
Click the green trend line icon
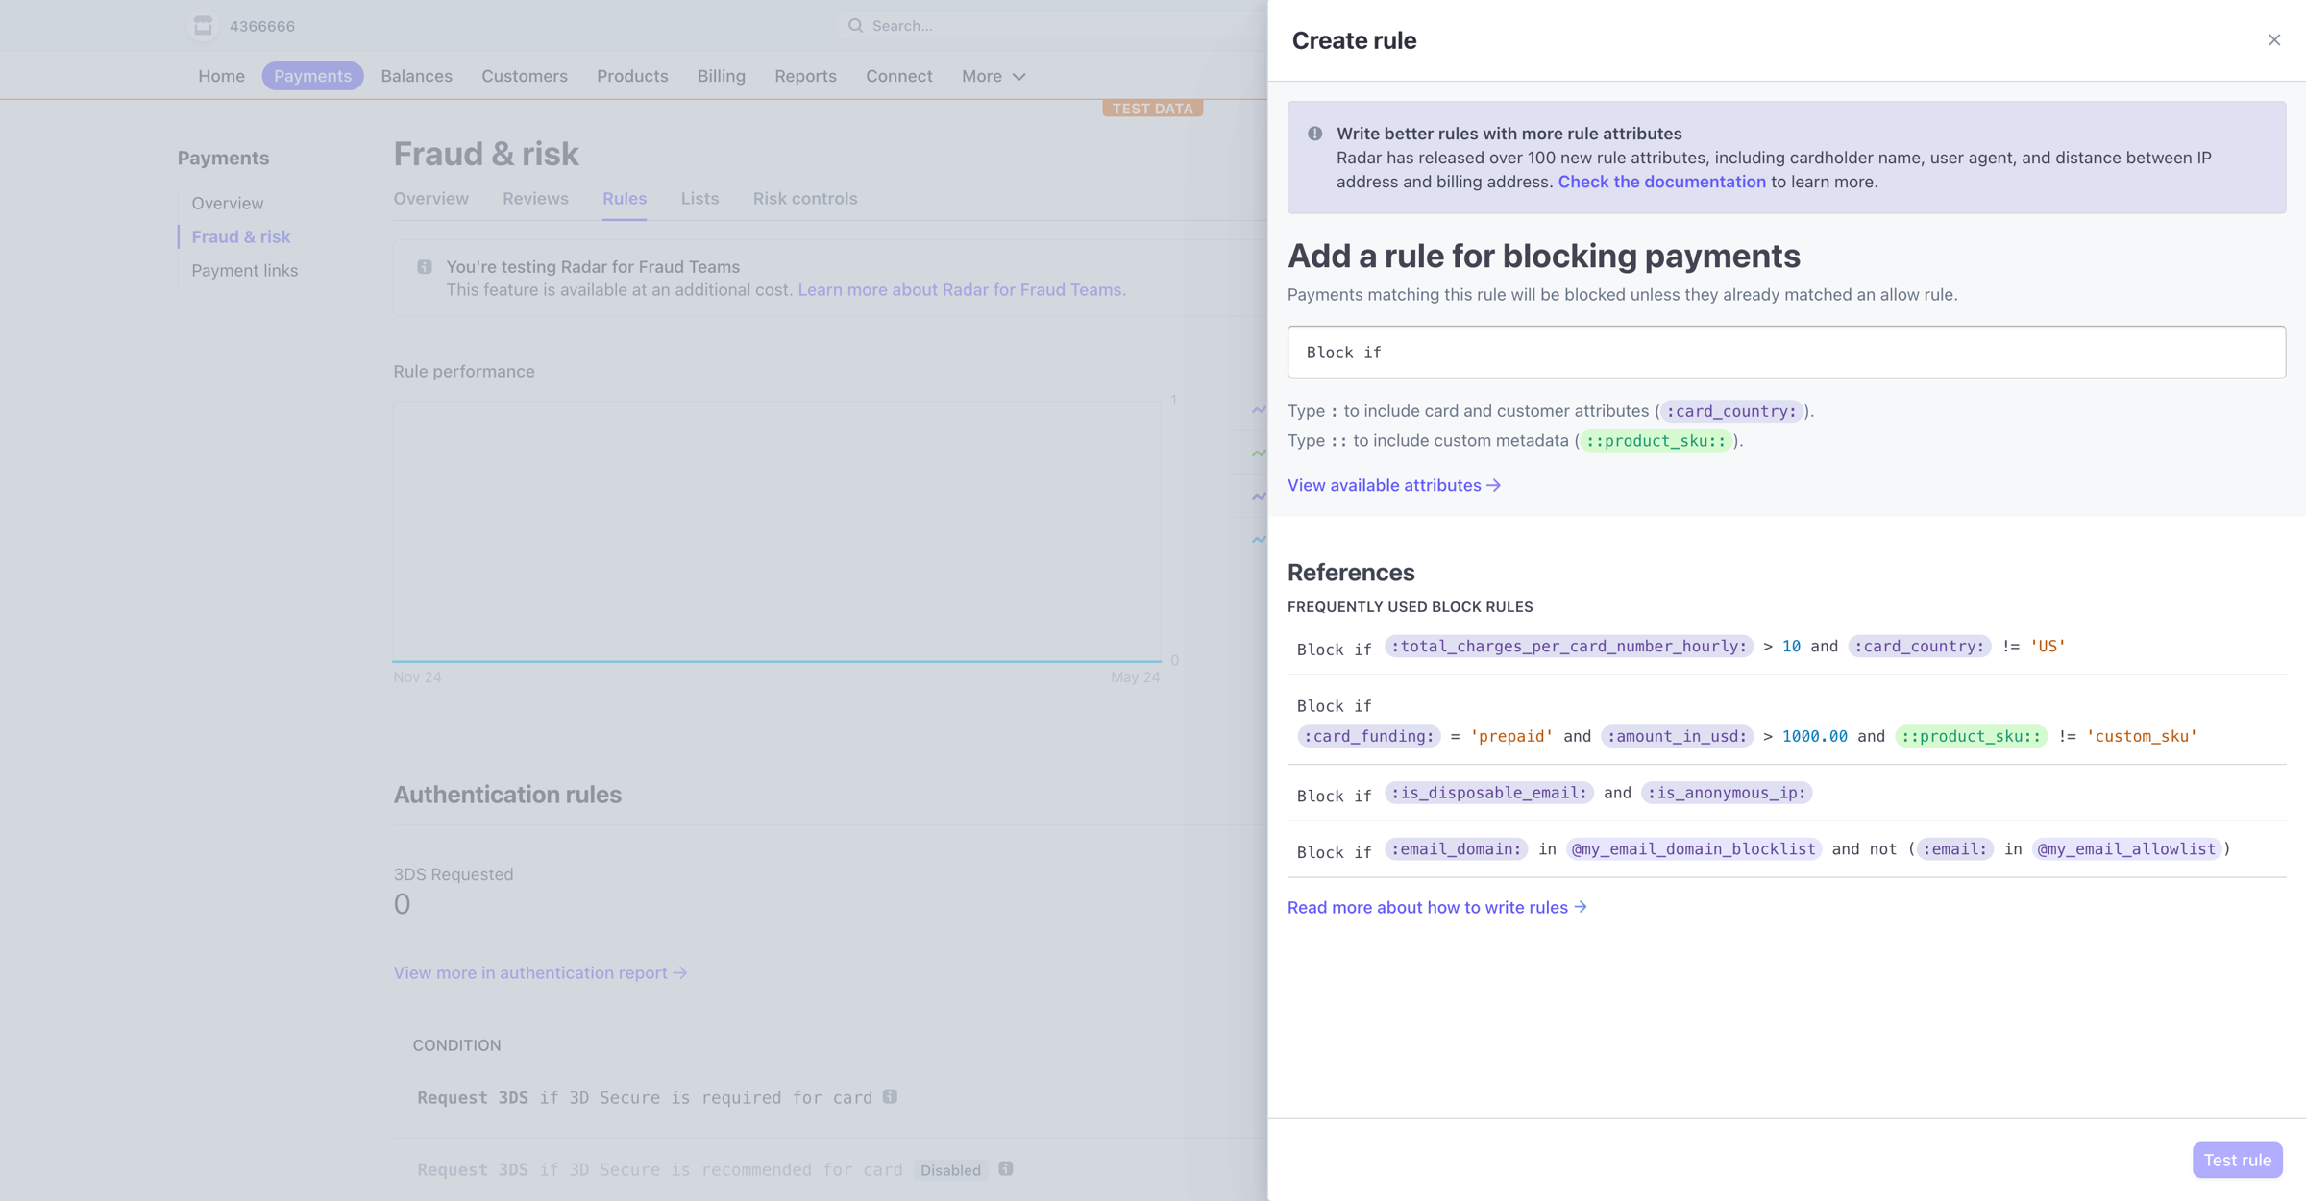(x=1258, y=453)
